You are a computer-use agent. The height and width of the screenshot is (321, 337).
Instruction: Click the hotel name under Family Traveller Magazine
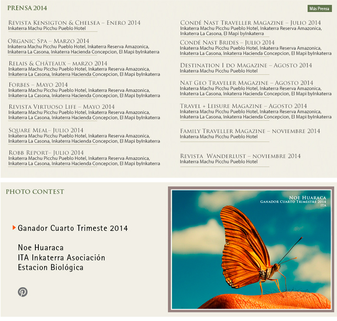[x=219, y=137]
